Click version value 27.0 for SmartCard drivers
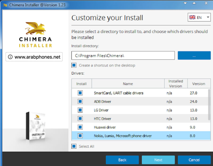This screenshot has height=166, width=213. coord(194,93)
